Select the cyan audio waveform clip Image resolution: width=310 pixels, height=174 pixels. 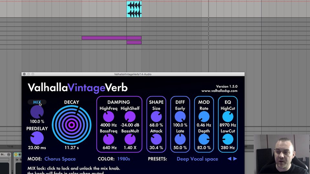[134, 9]
